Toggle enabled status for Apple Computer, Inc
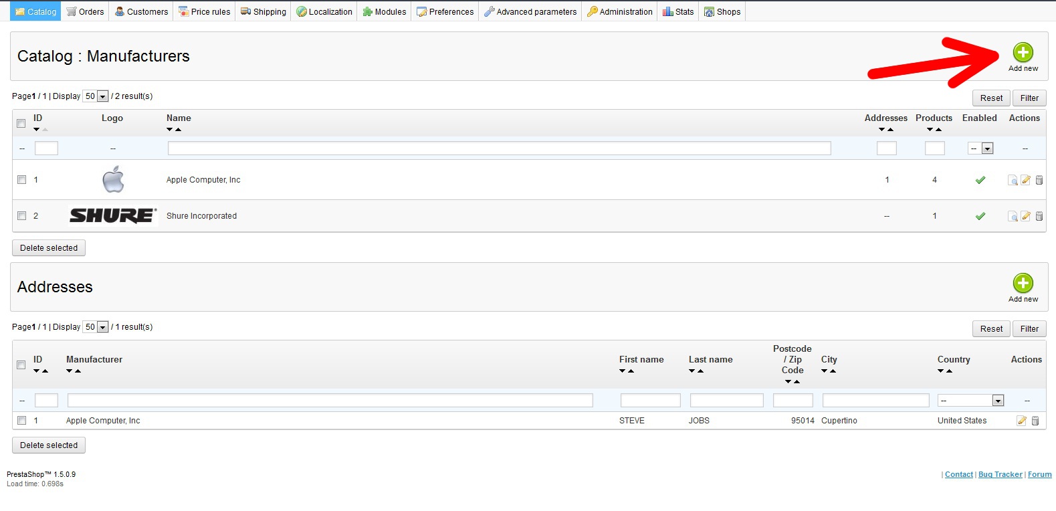The image size is (1056, 511). (980, 180)
